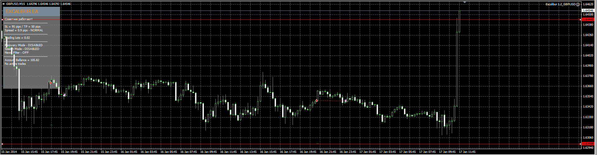Click the '15 Jan 2014' time axis label
Image resolution: width=597 pixels, height=155 pixels.
point(9,152)
